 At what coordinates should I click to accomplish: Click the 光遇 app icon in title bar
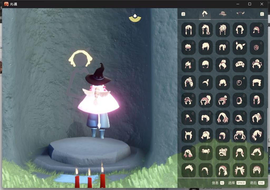click(x=6, y=4)
